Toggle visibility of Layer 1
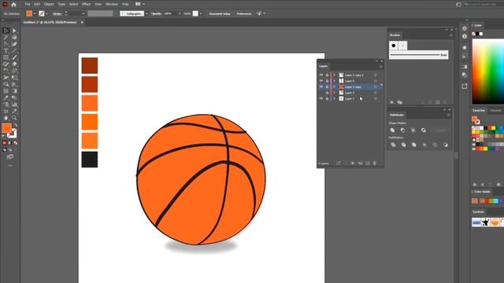Screen dimensions: 504x283 point(321,98)
